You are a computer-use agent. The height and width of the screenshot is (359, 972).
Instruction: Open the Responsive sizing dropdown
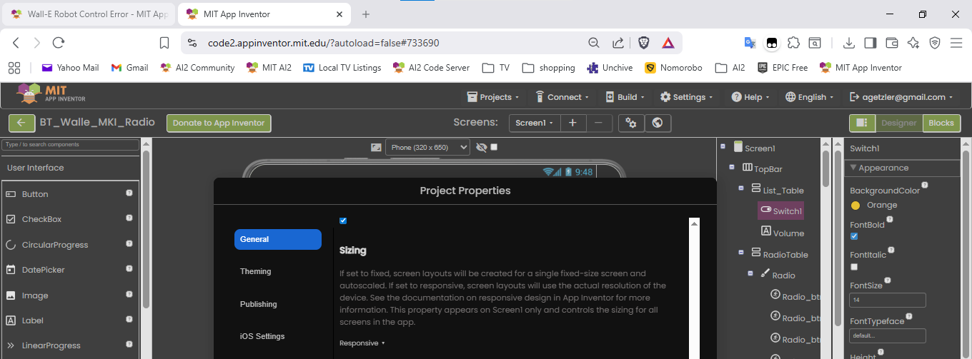tap(362, 343)
